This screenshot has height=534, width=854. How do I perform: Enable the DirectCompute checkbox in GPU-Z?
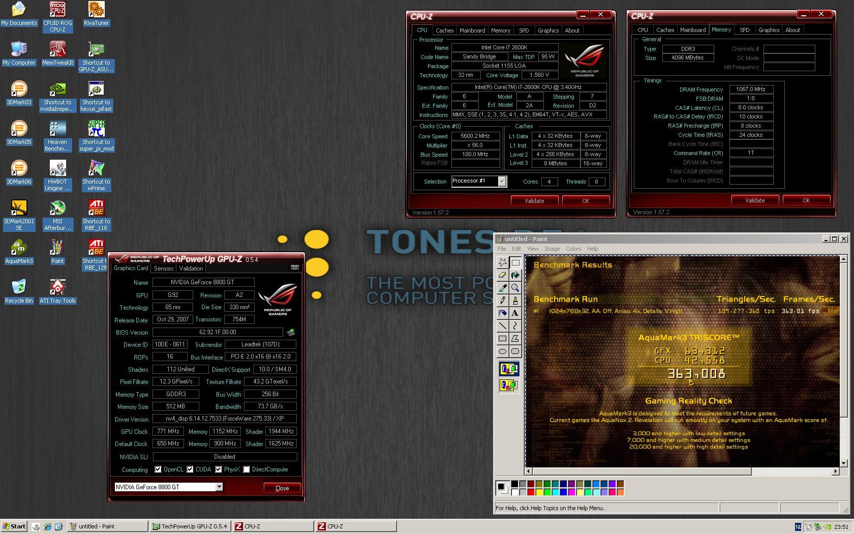click(x=247, y=469)
